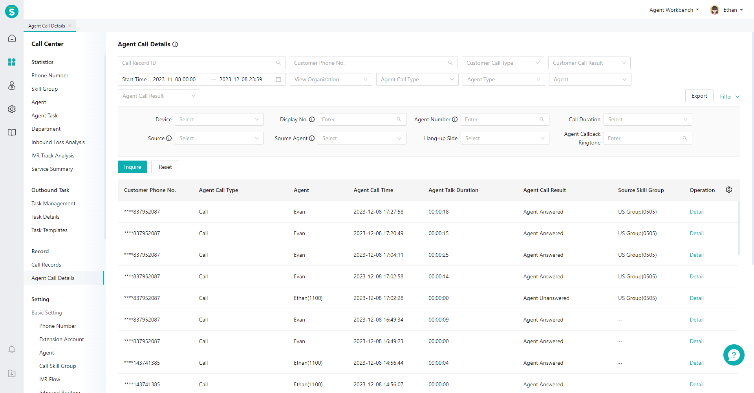Screen dimensions: 754x393
Task: Open Call Duration select dropdown
Action: (x=648, y=119)
